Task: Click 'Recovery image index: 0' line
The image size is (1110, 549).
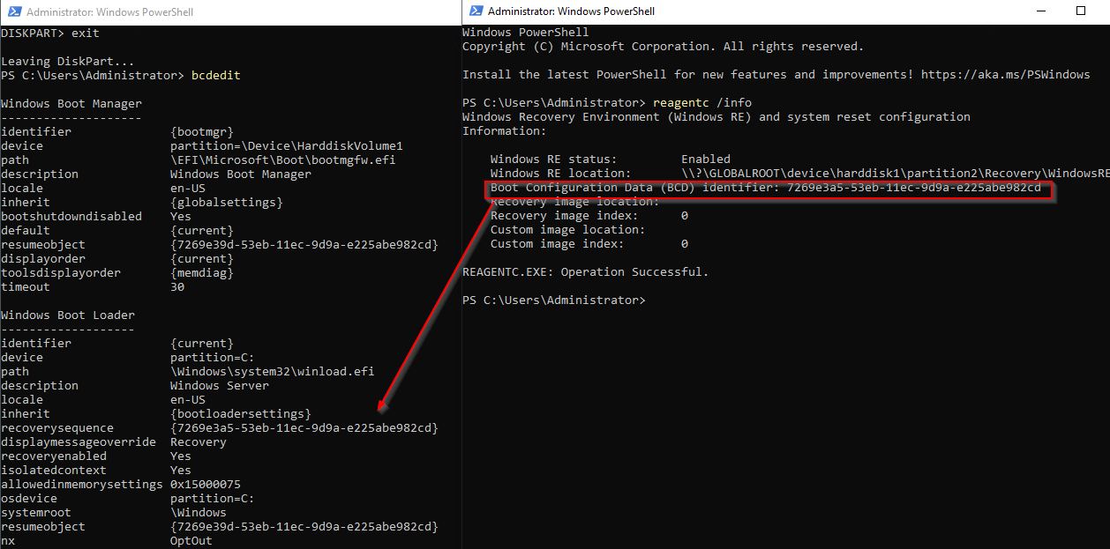Action: 589,216
